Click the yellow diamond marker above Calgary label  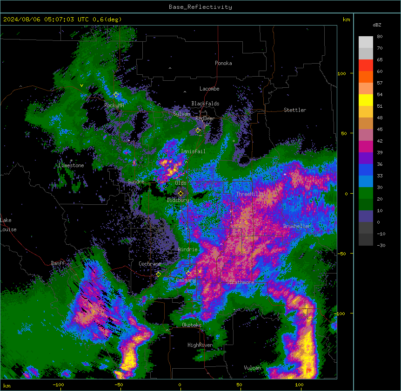click(188, 274)
